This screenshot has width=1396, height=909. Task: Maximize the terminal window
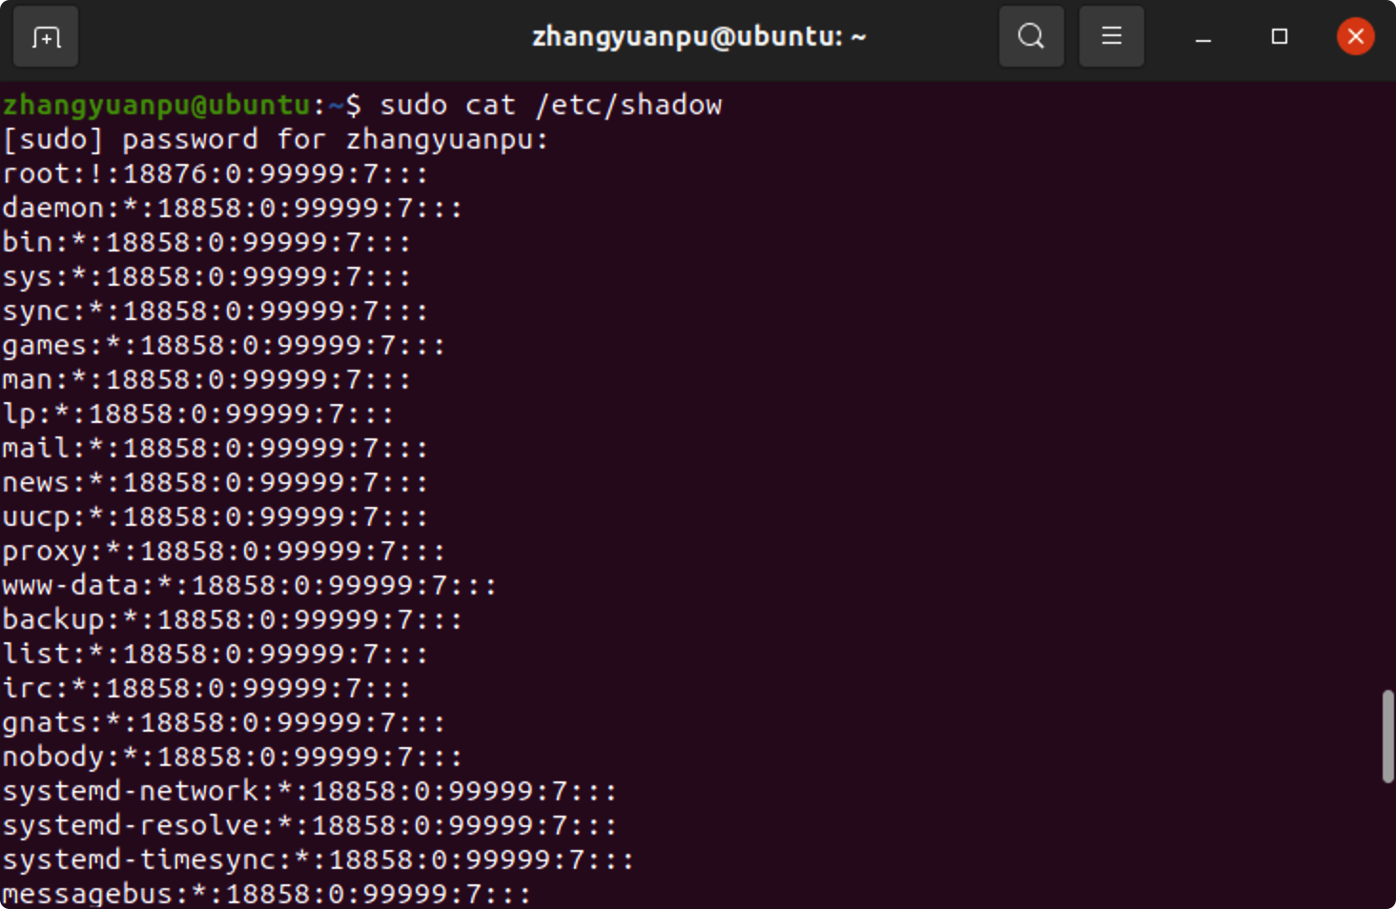[1280, 37]
